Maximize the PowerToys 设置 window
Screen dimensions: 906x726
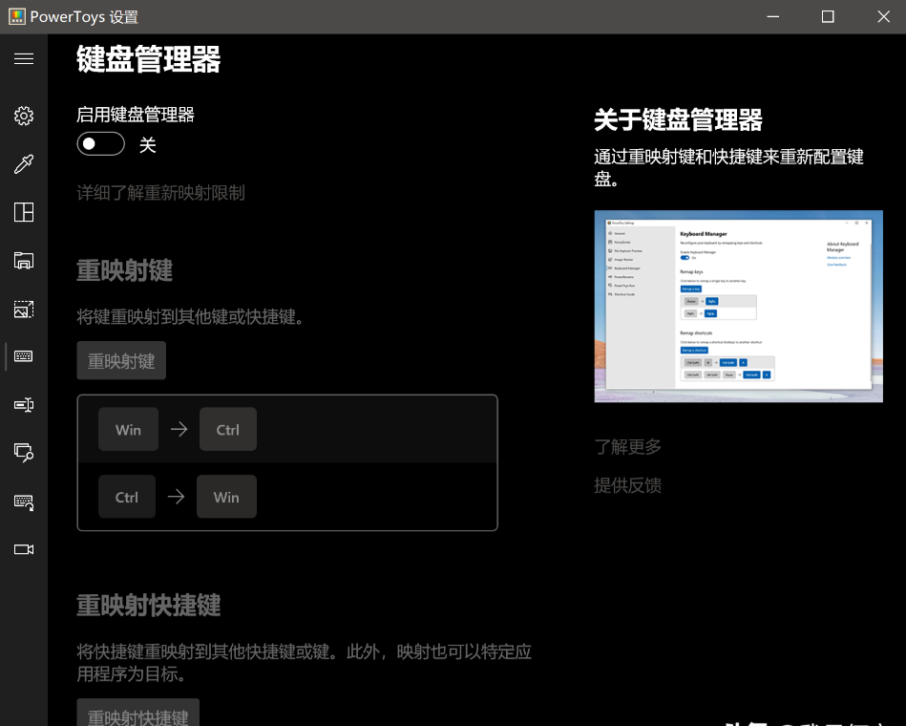pos(828,17)
